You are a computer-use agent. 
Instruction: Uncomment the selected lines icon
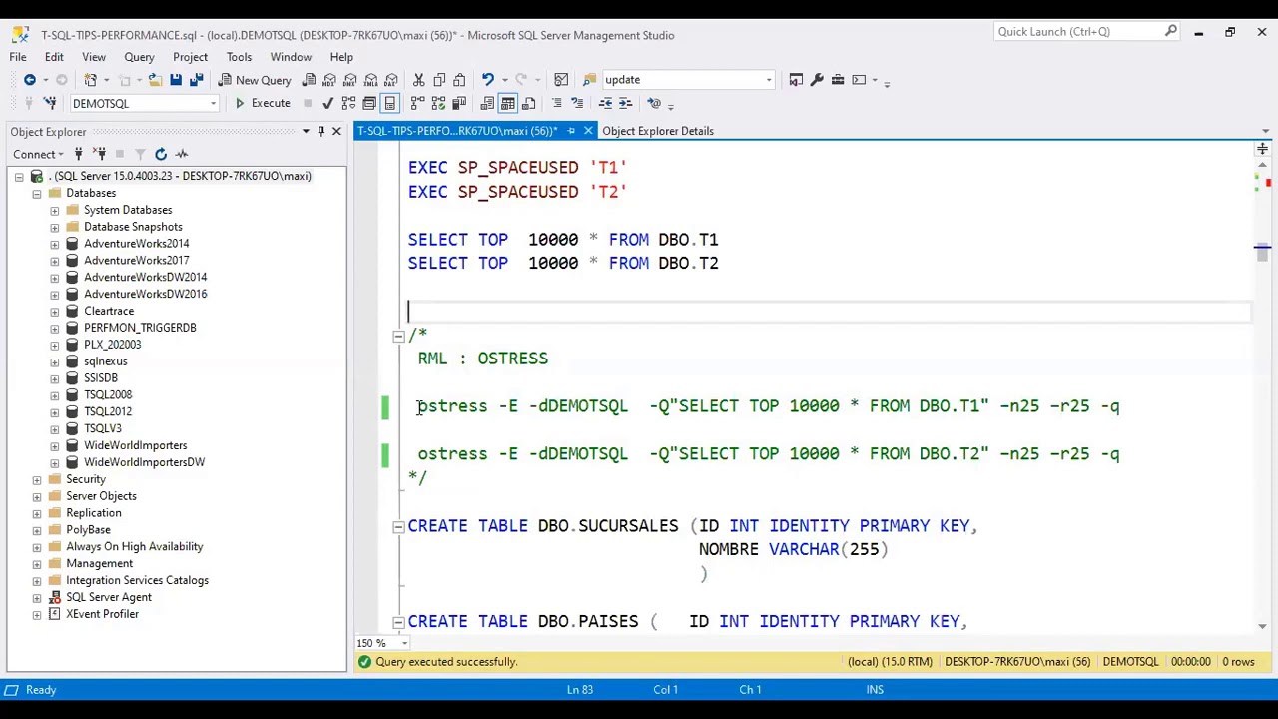tap(577, 103)
